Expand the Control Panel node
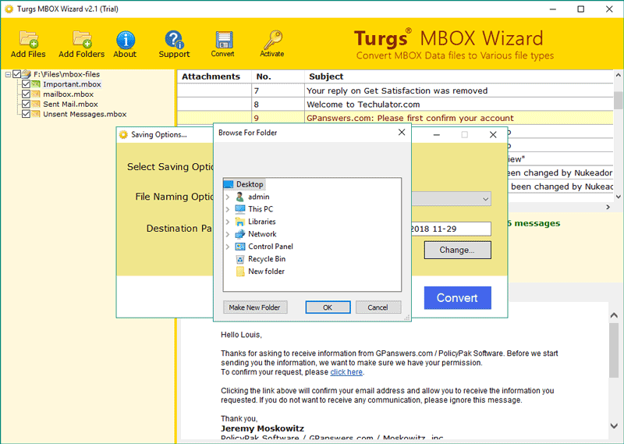Viewport: 624px width, 444px height. point(228,247)
